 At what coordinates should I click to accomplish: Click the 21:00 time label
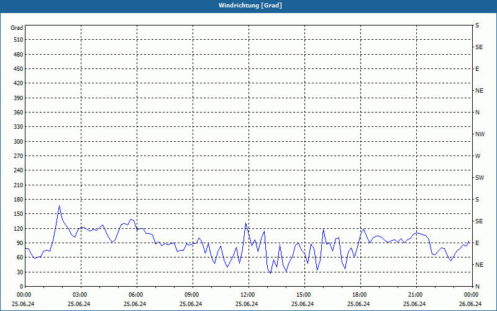coord(416,295)
